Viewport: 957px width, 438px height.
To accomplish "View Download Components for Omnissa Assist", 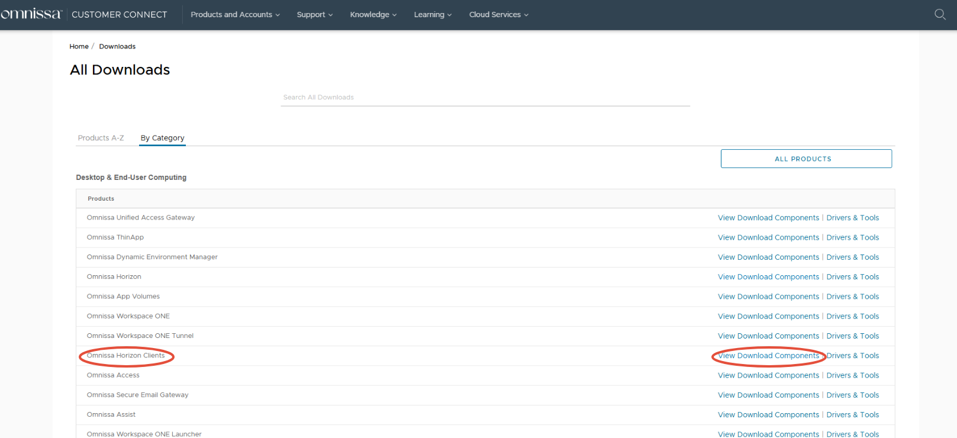I will (768, 415).
